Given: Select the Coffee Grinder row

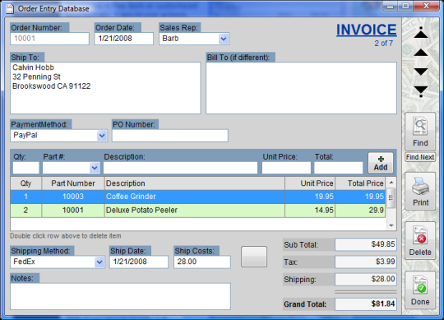Looking at the screenshot, I should (198, 197).
